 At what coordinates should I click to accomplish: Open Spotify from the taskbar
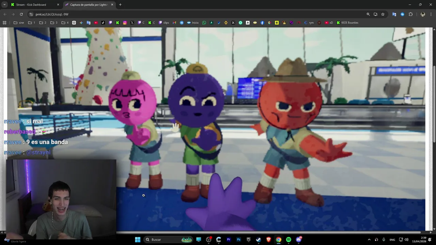[x=289, y=240]
